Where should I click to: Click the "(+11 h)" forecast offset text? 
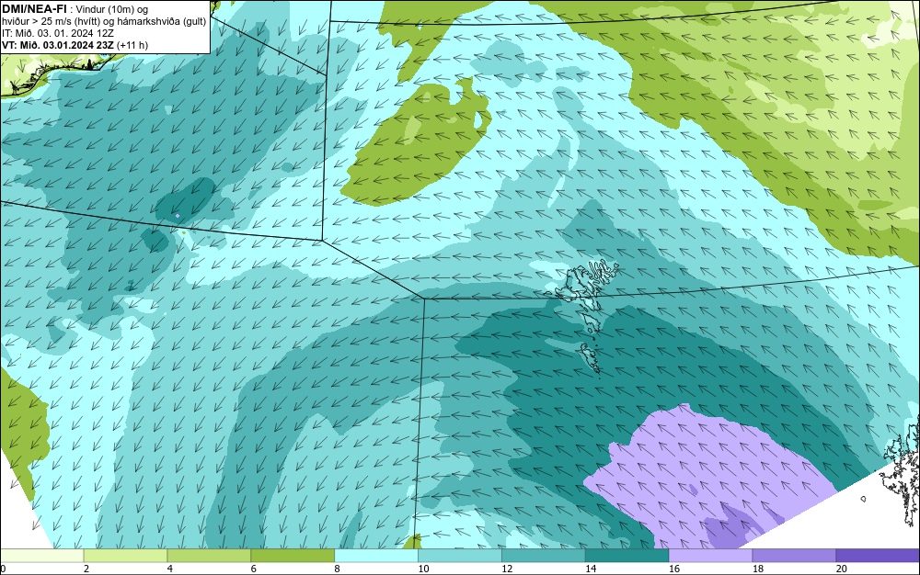tap(132, 45)
